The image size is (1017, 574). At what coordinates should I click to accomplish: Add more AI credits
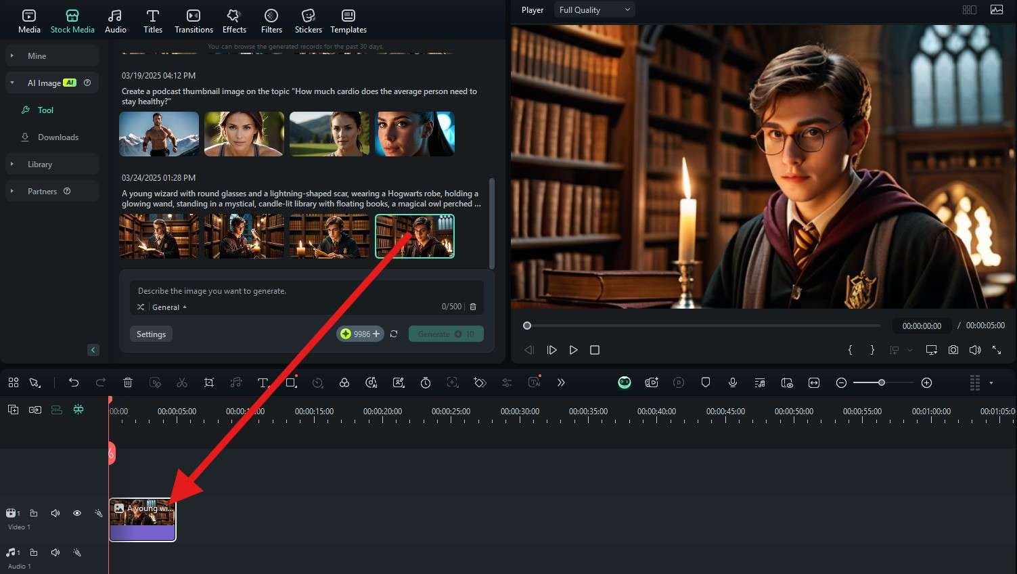(x=376, y=334)
